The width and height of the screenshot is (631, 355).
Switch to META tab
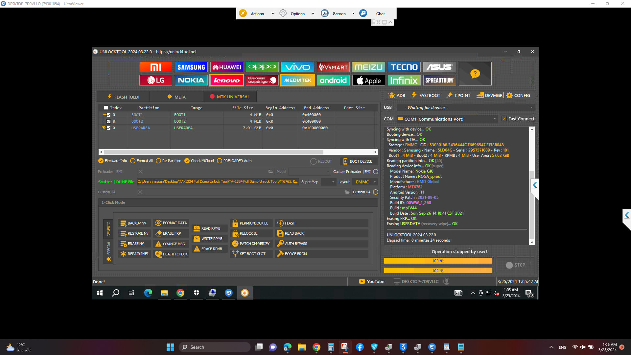(x=176, y=97)
